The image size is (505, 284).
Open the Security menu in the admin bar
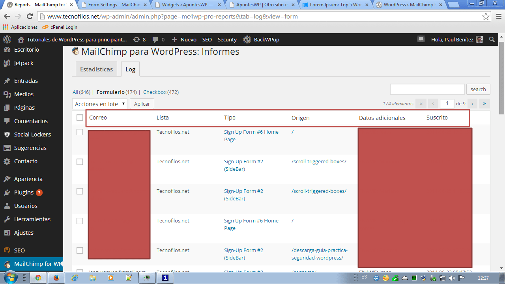[227, 39]
